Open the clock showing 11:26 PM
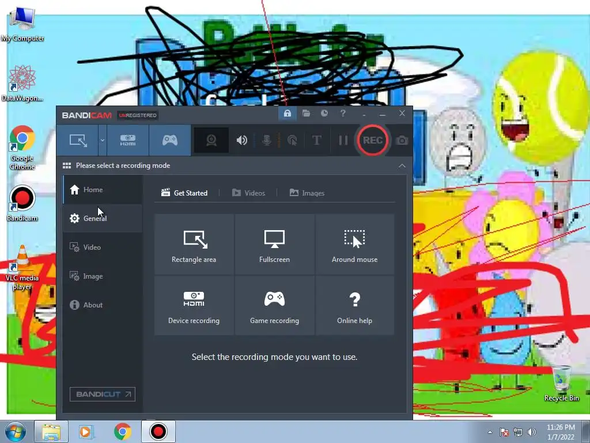 (561, 432)
